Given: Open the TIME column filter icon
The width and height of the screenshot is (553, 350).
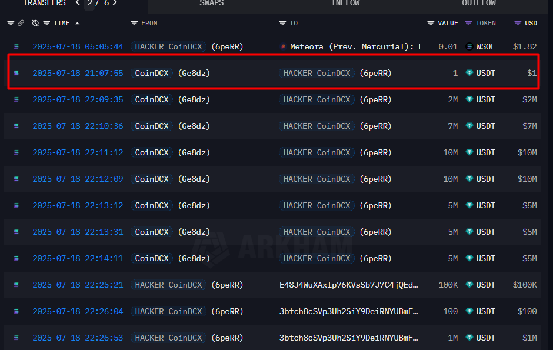Looking at the screenshot, I should click(x=46, y=23).
